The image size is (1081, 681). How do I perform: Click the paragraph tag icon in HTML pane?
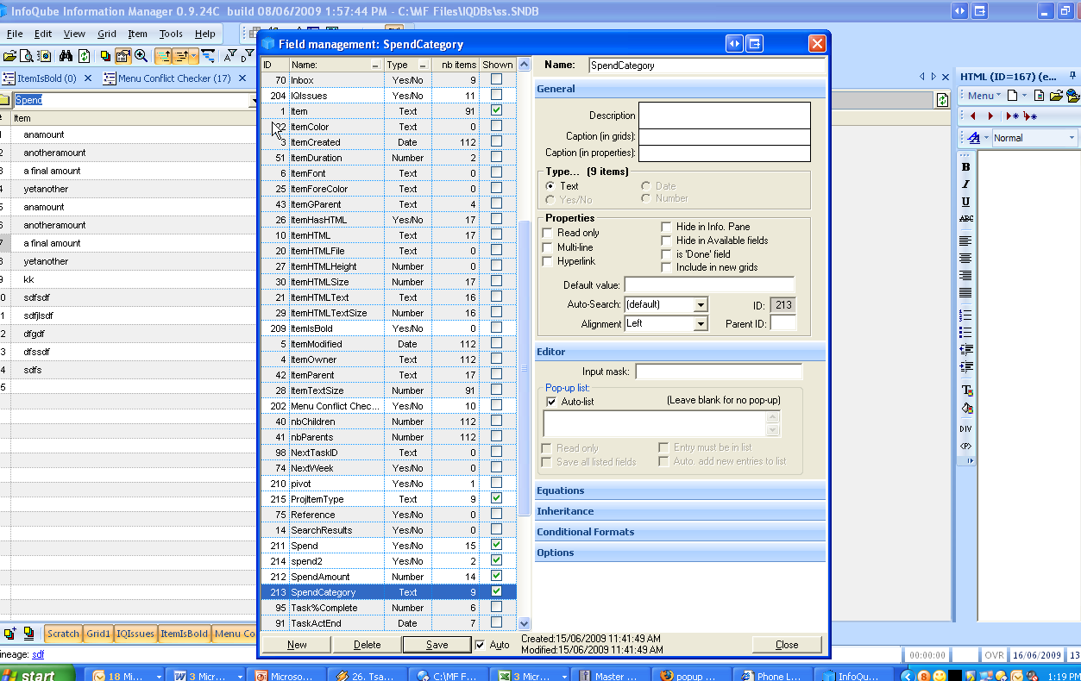click(965, 446)
